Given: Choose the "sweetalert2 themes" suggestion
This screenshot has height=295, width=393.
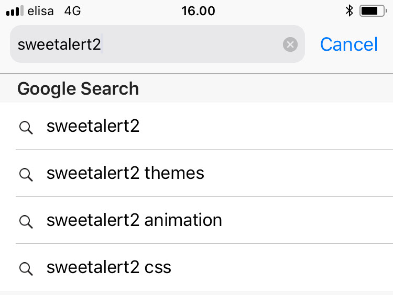Looking at the screenshot, I should pyautogui.click(x=125, y=173).
